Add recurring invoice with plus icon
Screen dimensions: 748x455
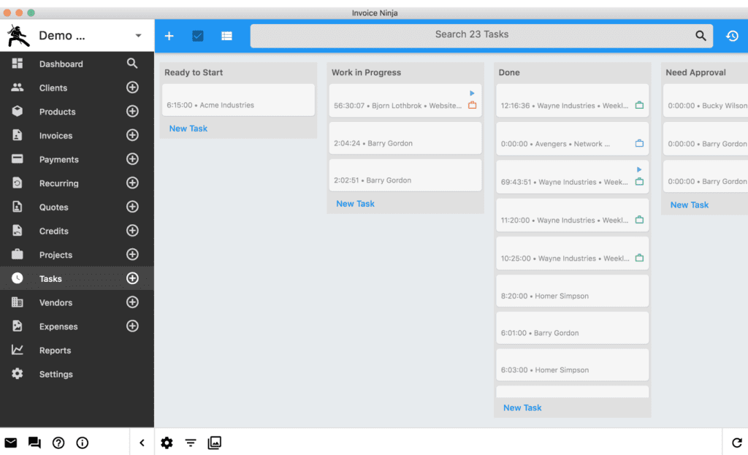pos(132,183)
